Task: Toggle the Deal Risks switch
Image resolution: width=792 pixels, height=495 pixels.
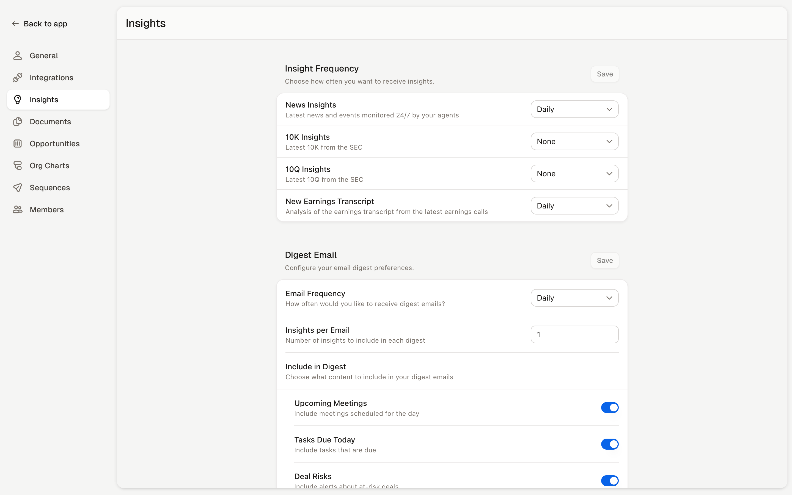Action: (610, 481)
